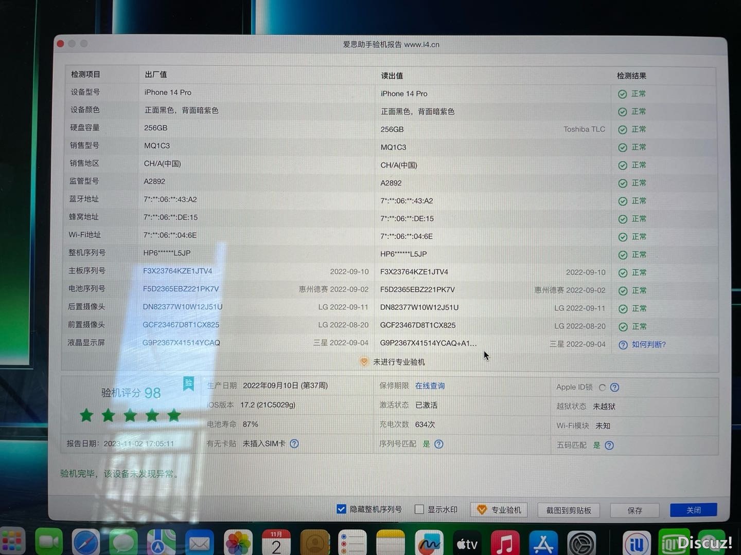This screenshot has width=741, height=555.
Task: Click help icon beside 序列号匹配
Action: pos(439,444)
